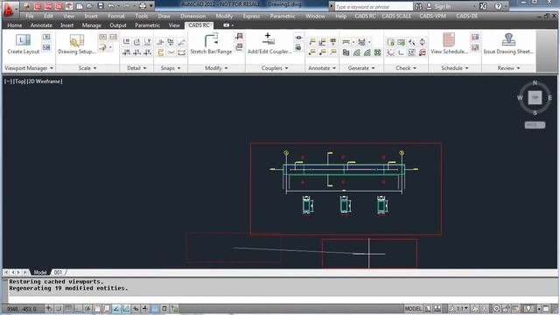Click the Plot printer icon in quick access toolbar
The image size is (560, 315).
[143, 6]
